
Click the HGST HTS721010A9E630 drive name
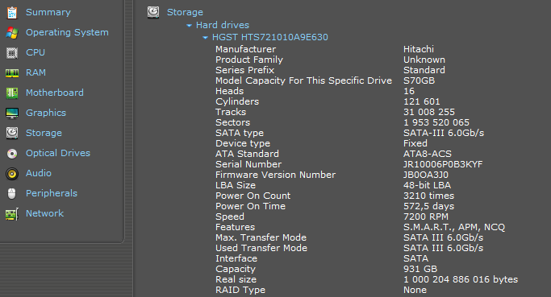tap(270, 37)
